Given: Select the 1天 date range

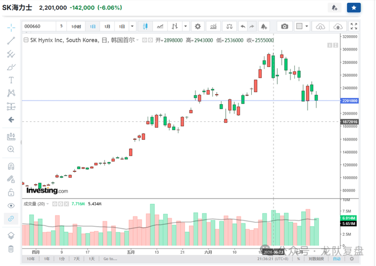Looking at the screenshot, I should coord(92,259).
